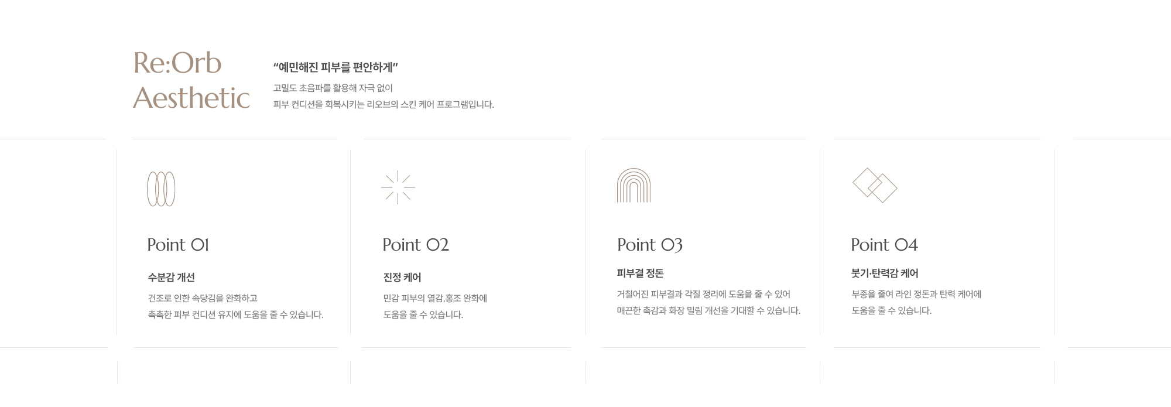Click the overlapping ovals icon above Point 01

(x=161, y=189)
